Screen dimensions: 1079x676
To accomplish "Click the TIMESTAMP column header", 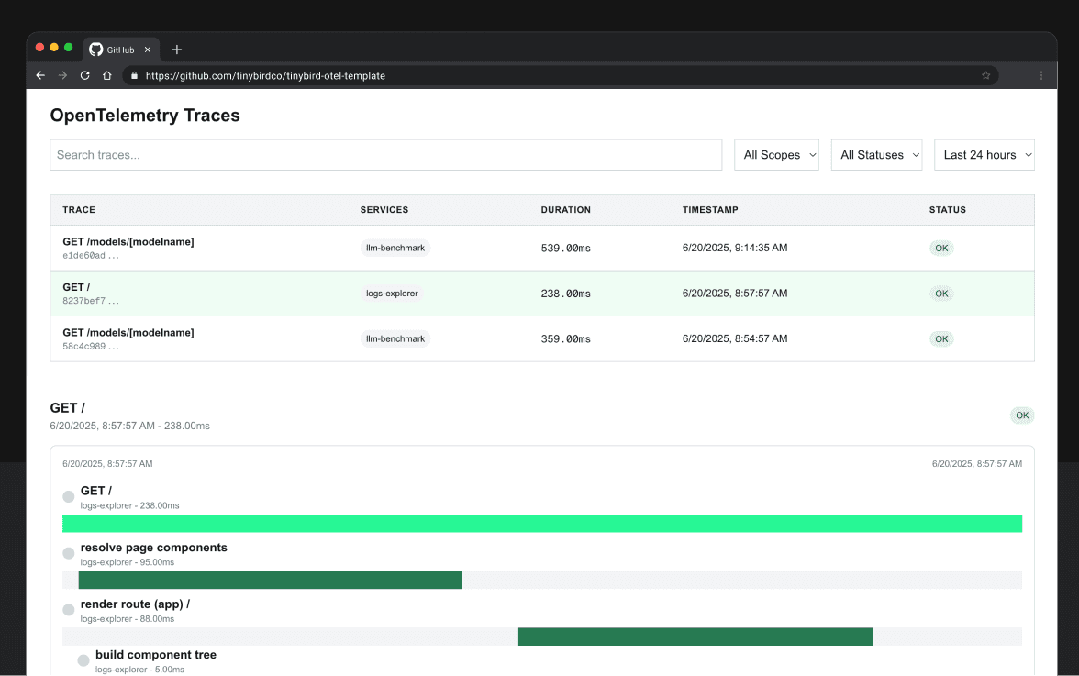I will coord(710,210).
